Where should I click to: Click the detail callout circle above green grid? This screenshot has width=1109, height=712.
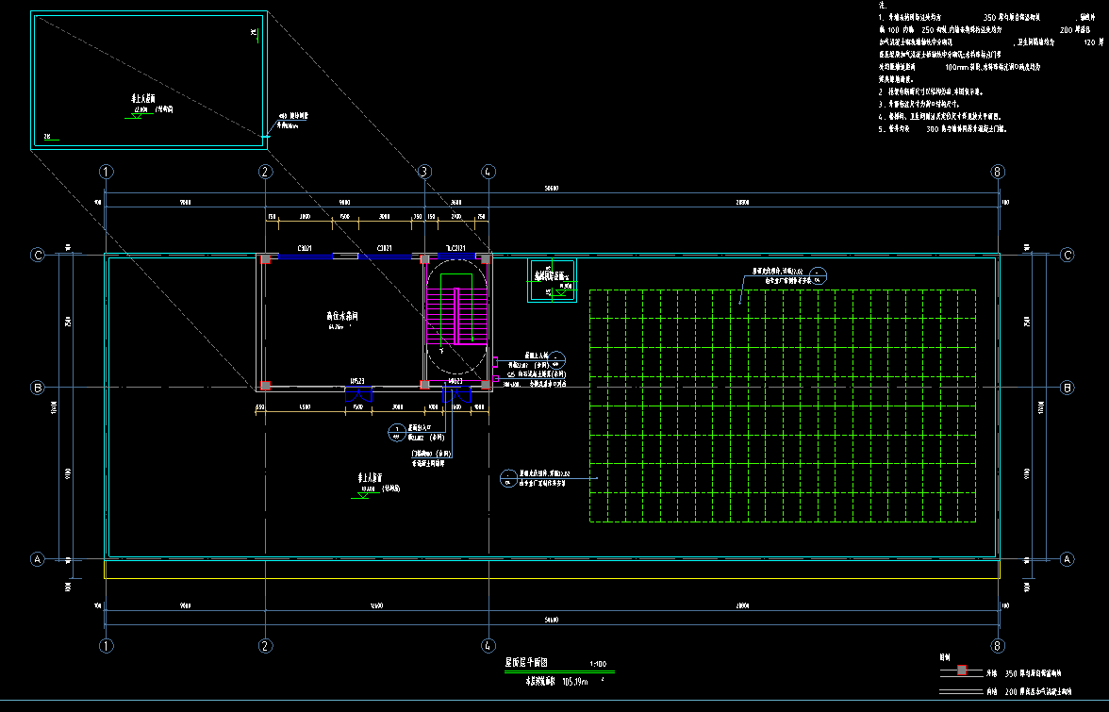[x=819, y=275]
